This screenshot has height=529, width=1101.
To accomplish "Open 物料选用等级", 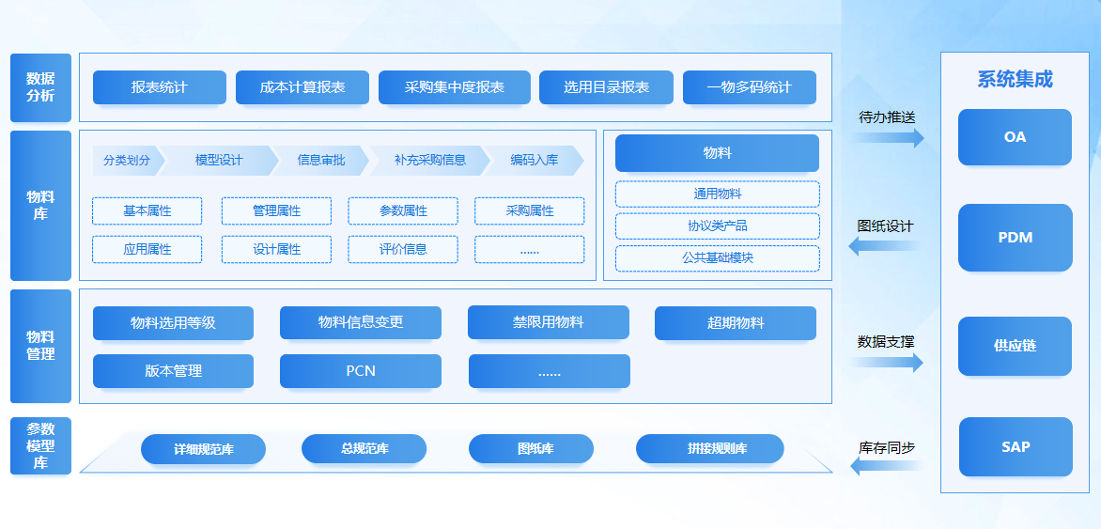I will click(x=173, y=323).
